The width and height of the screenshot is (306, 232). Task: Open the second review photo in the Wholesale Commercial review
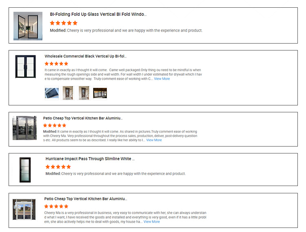tap(68, 93)
